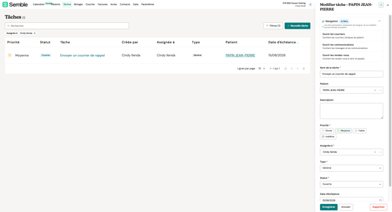This screenshot has height=212, width=392.
Task: Change the Lignes par page value
Action: click(262, 68)
